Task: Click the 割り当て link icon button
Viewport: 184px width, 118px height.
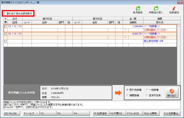Action: 172,93
